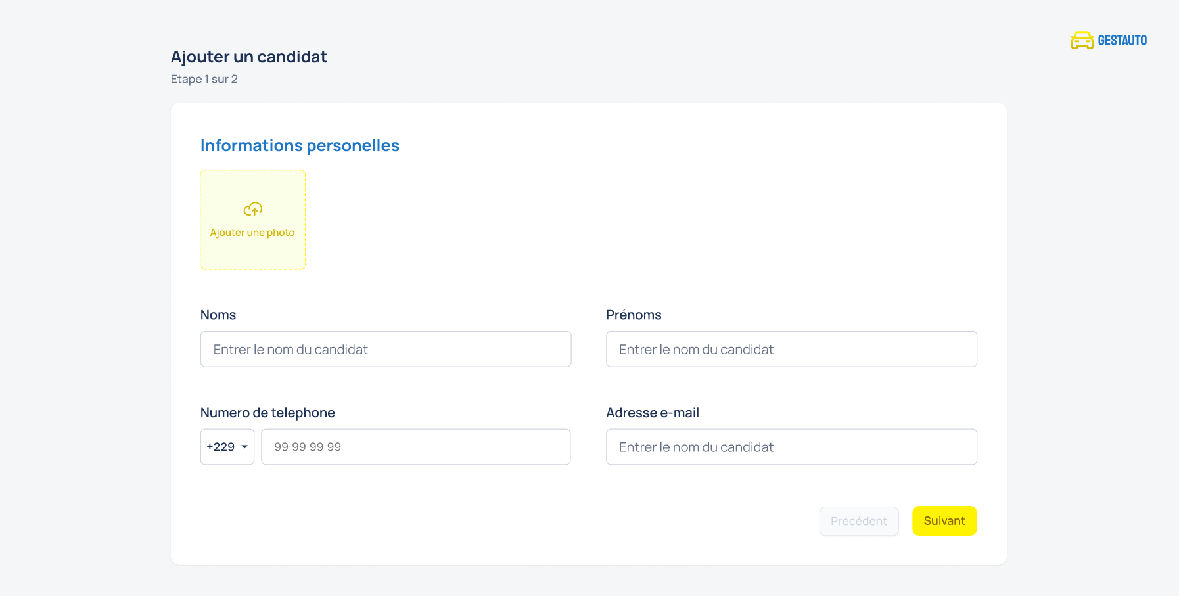Viewport: 1179px width, 596px height.
Task: Click the GESTAUTO car logo icon
Action: pos(1082,41)
